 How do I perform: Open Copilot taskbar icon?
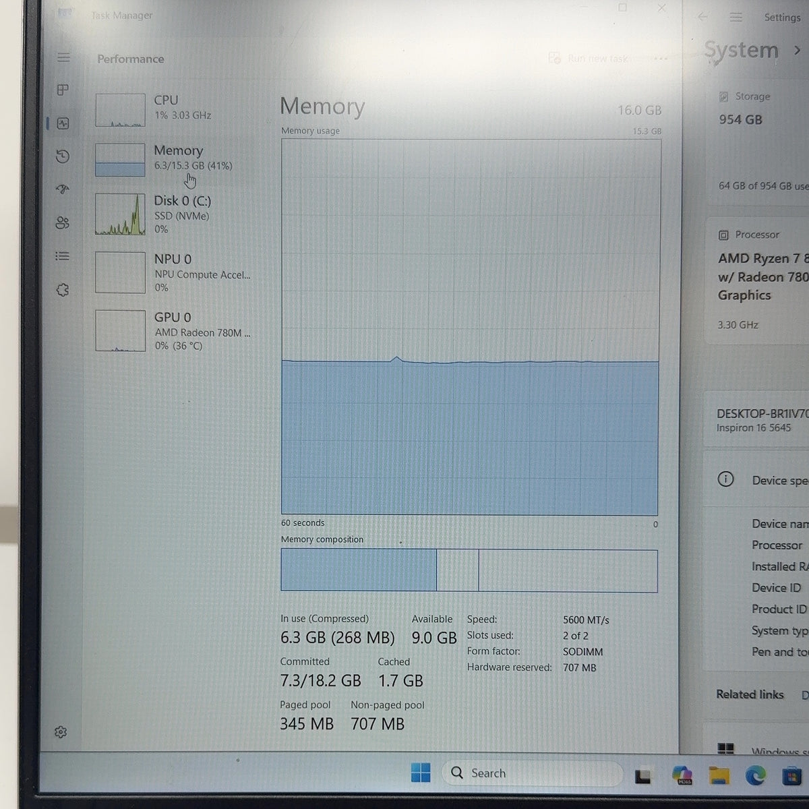click(x=682, y=775)
